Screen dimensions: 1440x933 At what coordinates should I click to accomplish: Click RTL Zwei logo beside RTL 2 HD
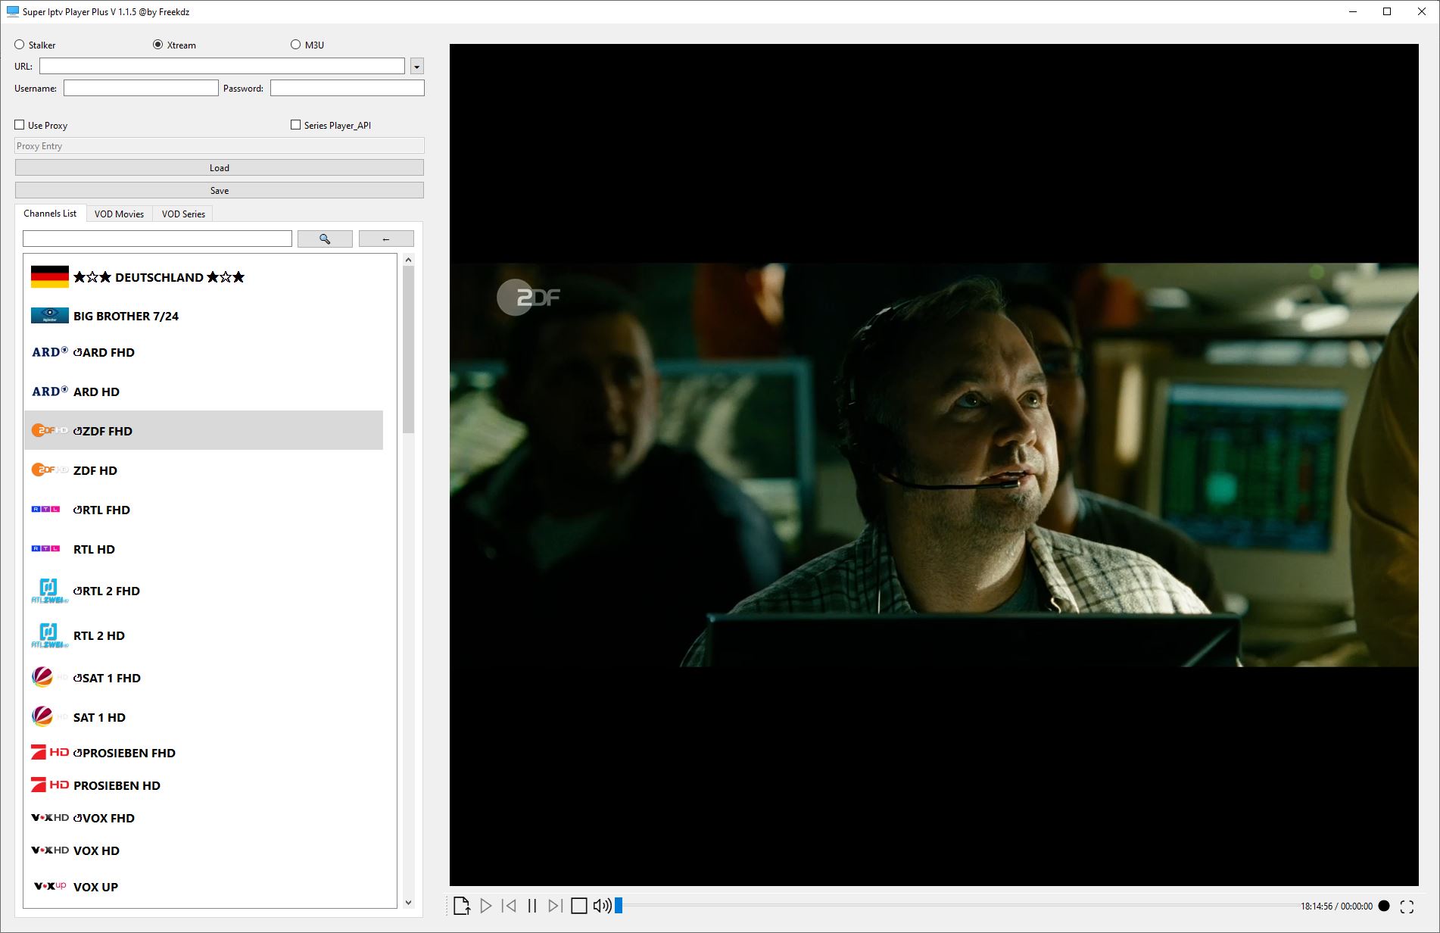(50, 636)
